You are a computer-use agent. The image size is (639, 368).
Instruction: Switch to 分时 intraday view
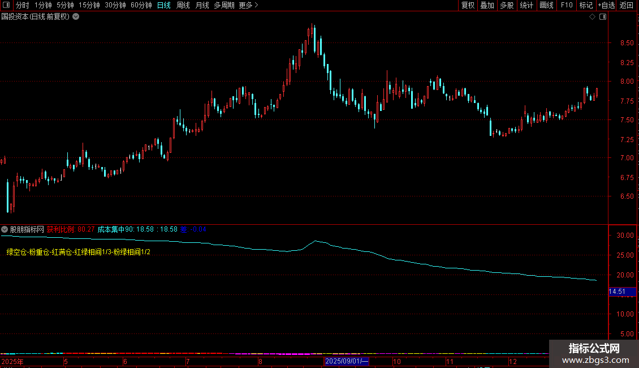[x=23, y=5]
